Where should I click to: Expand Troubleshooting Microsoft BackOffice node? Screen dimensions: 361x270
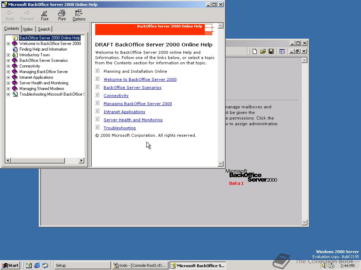tap(8, 94)
